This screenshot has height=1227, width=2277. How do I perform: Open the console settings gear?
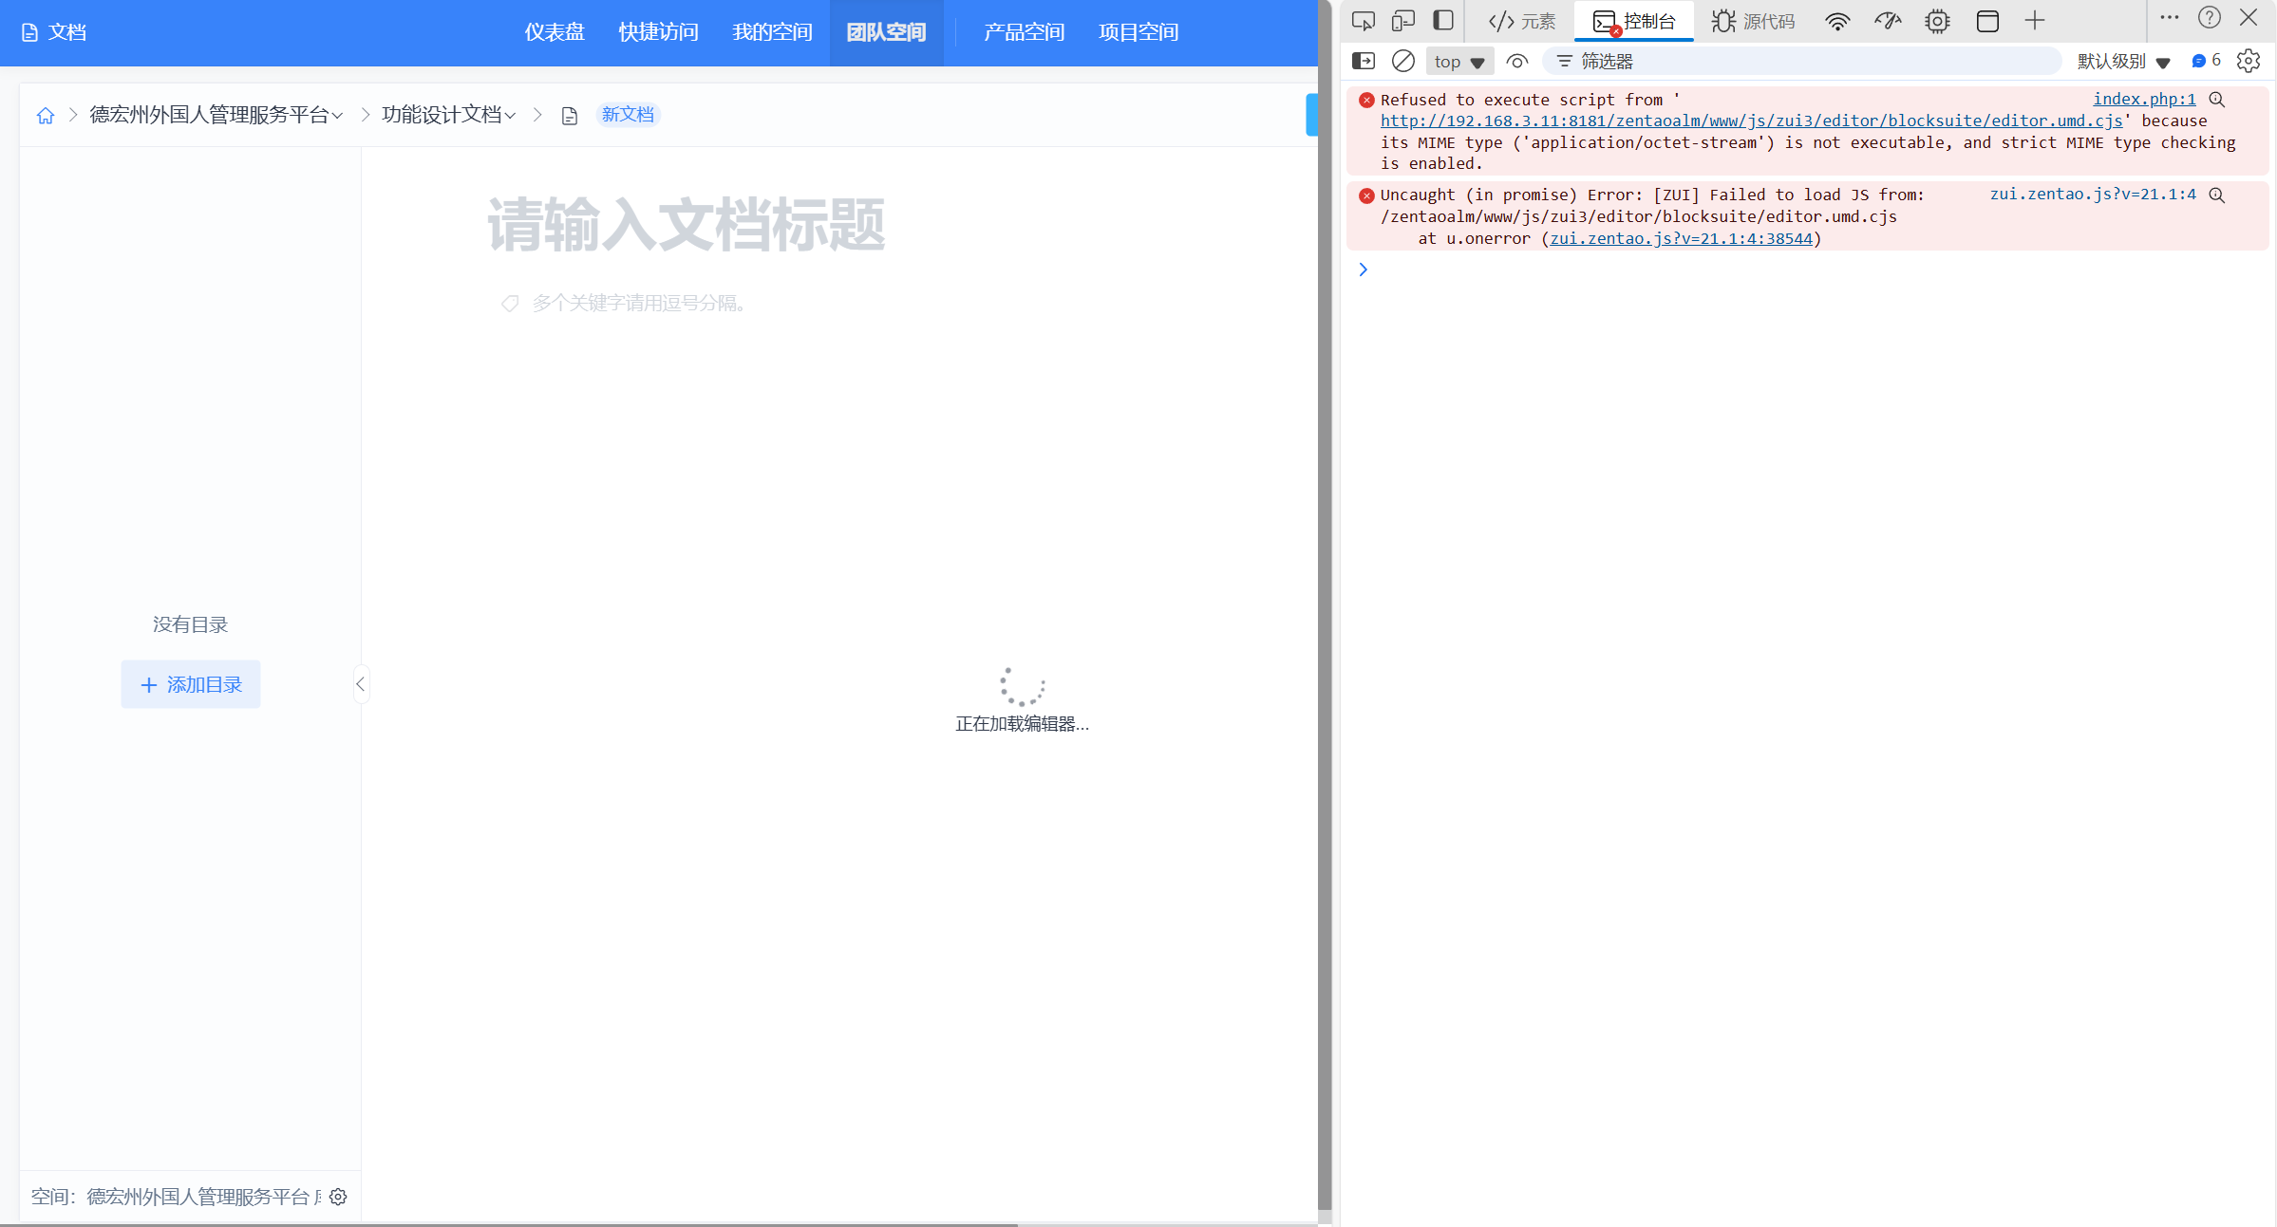[2248, 62]
